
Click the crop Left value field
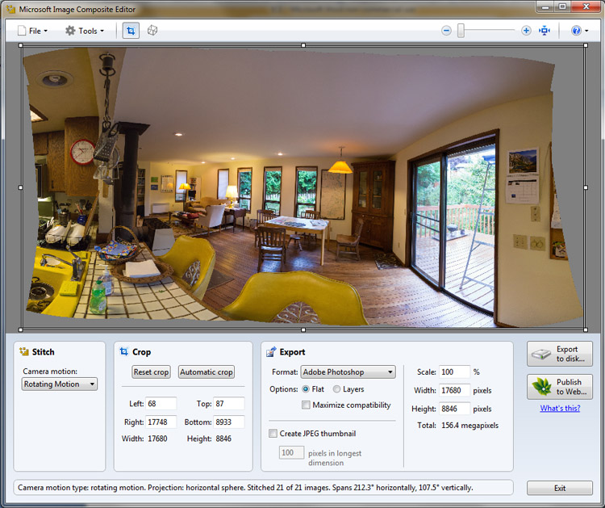coord(161,403)
